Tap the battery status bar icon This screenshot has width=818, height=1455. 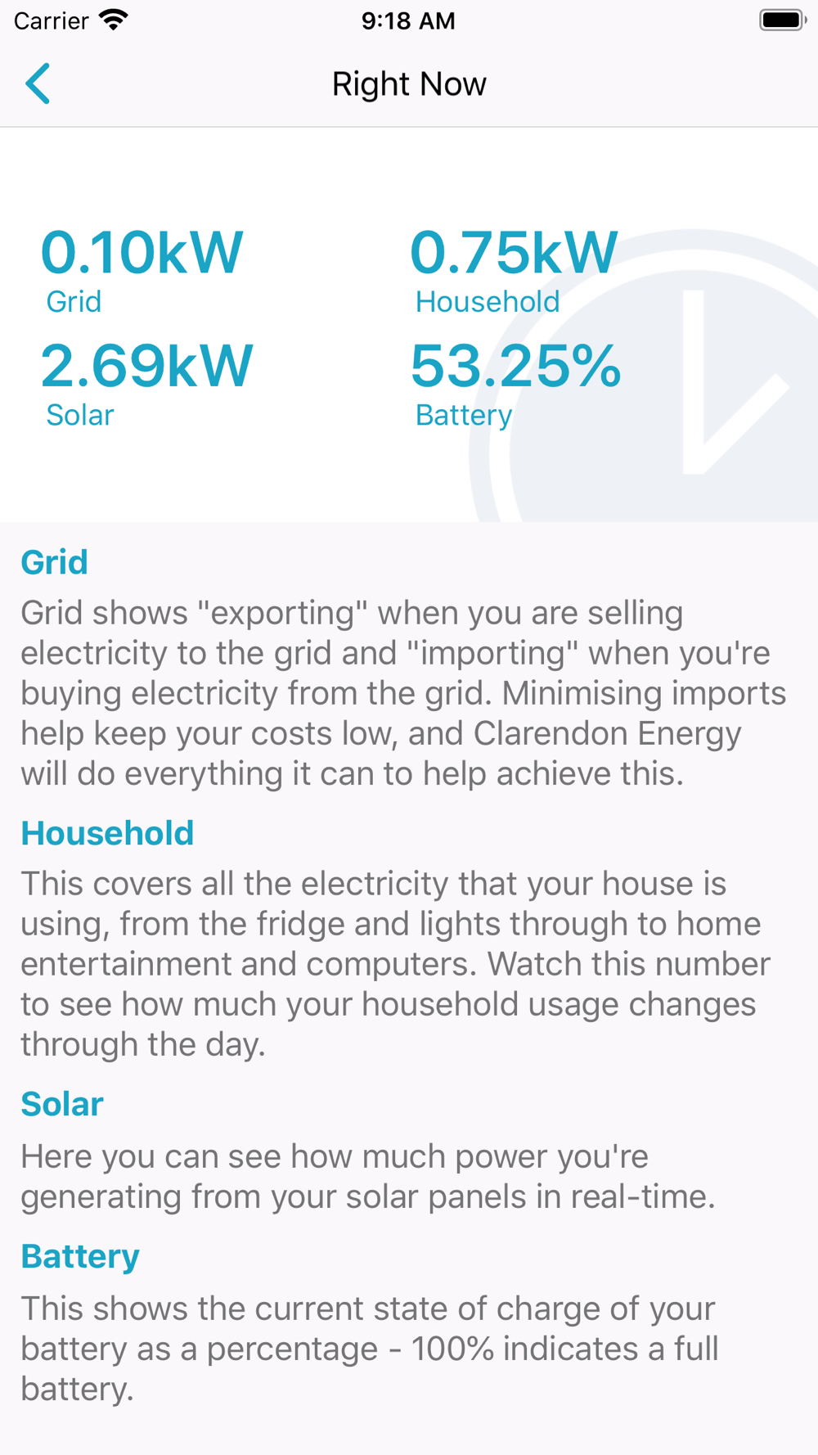(x=782, y=20)
